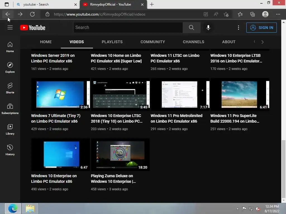Open the COMMUNITY tab
The height and width of the screenshot is (214, 286).
click(153, 42)
